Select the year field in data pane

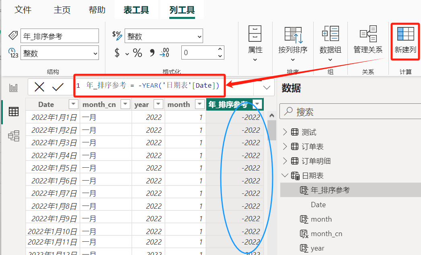point(317,248)
